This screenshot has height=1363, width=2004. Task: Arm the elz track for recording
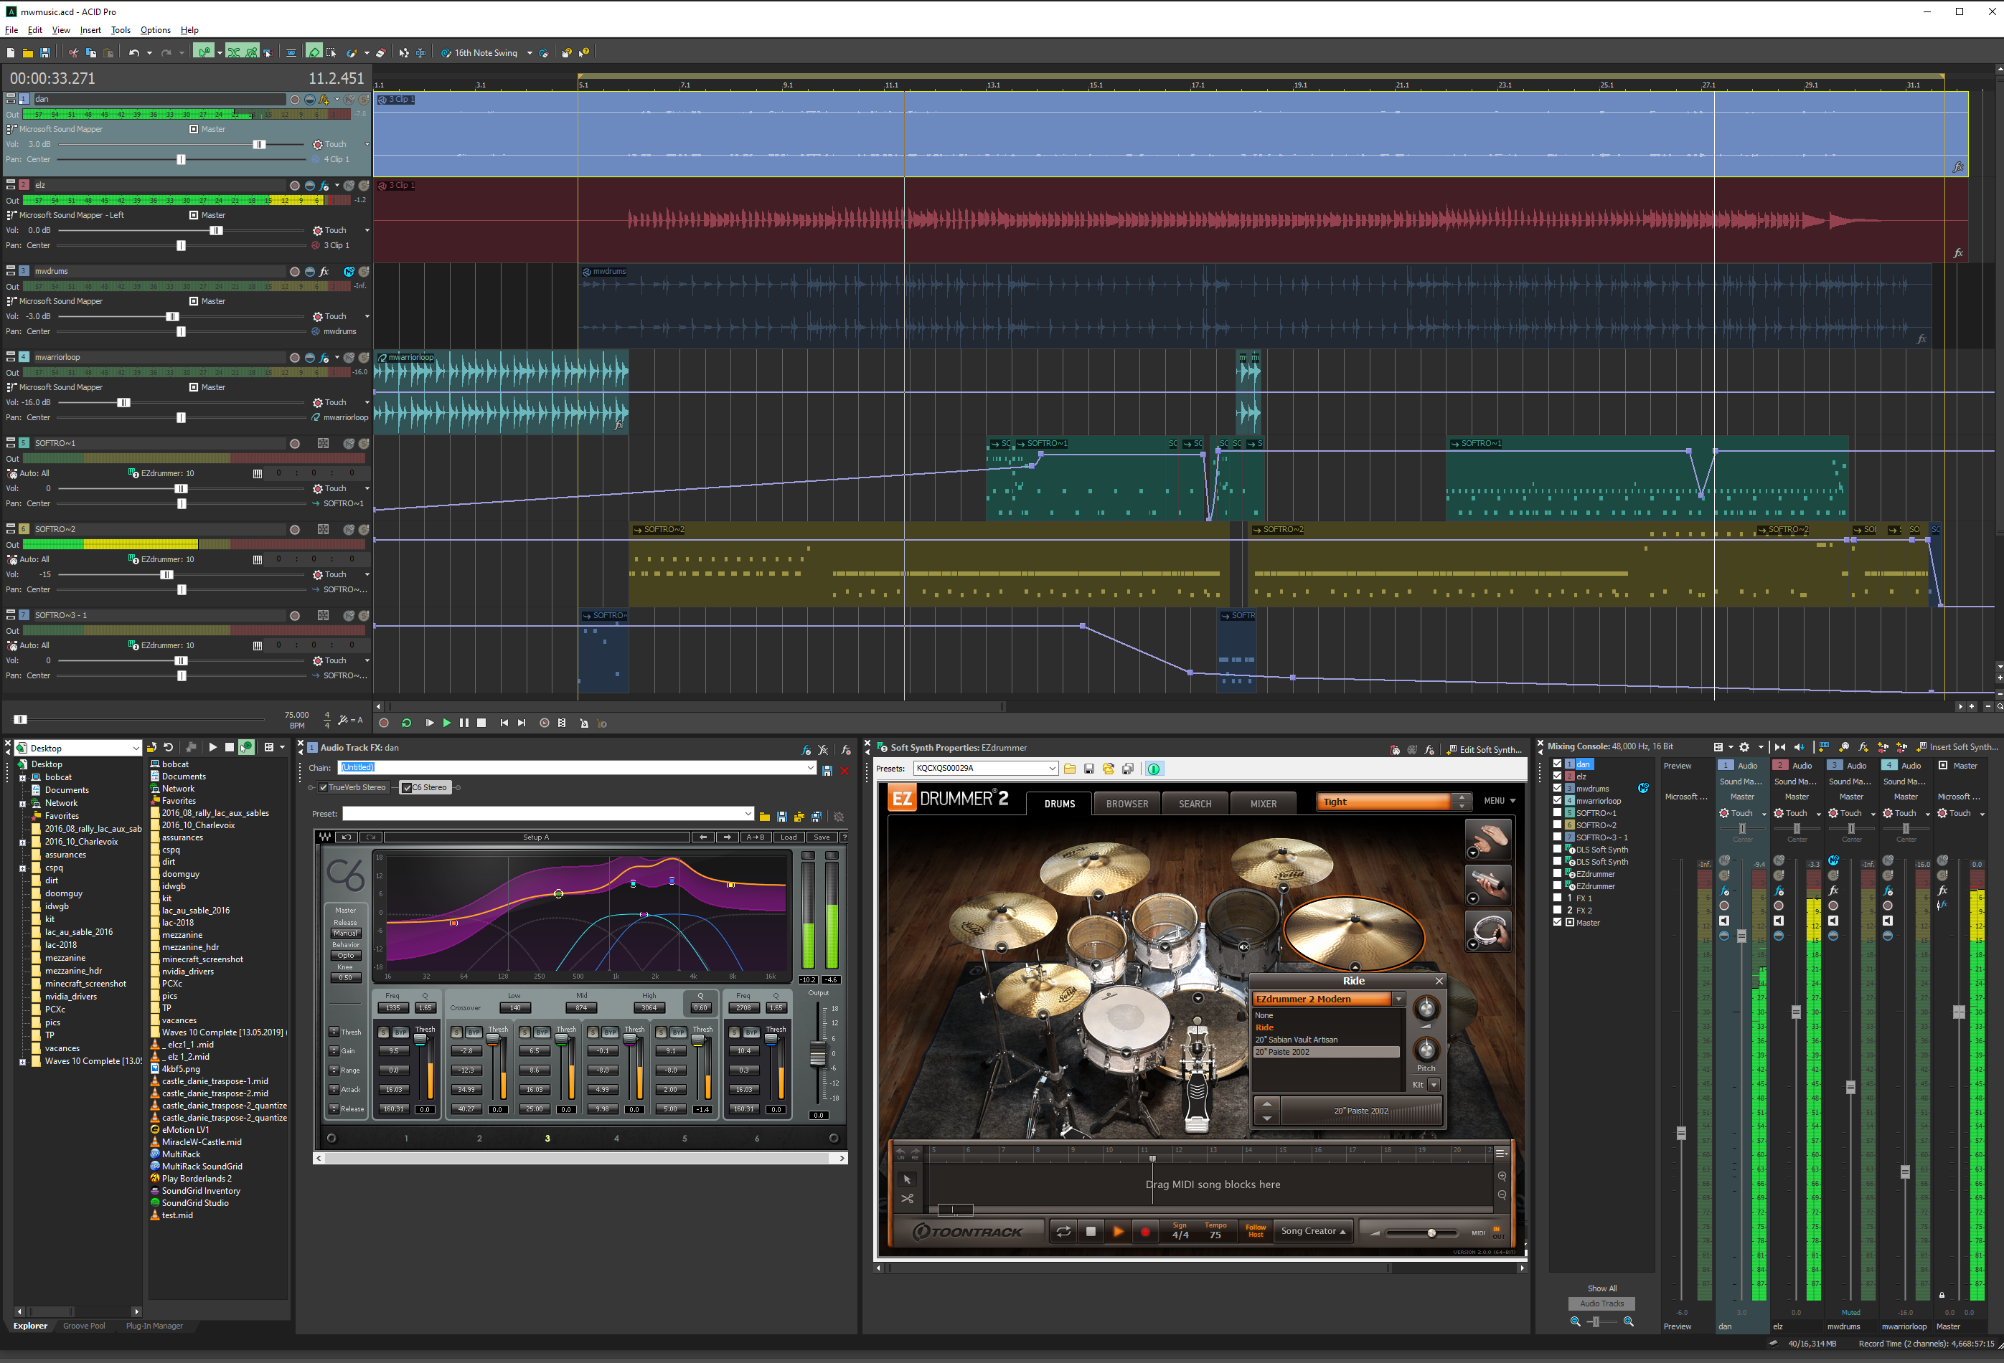tap(295, 185)
